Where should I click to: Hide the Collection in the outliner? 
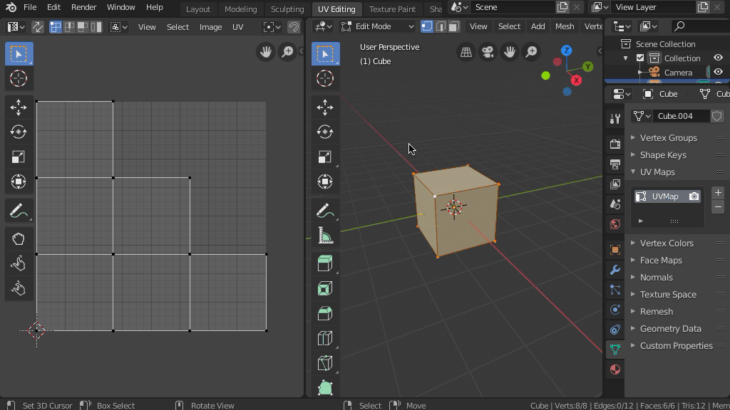tap(718, 58)
